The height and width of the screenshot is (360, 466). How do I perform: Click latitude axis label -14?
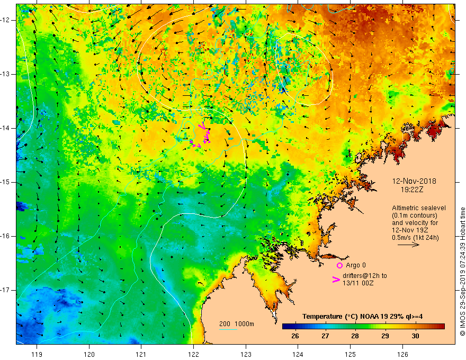[x=5, y=128]
